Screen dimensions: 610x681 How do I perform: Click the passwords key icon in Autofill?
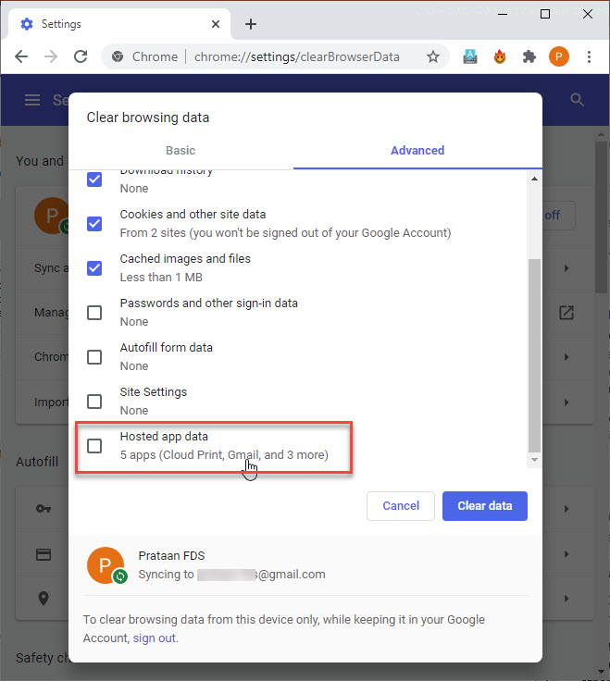tap(43, 508)
